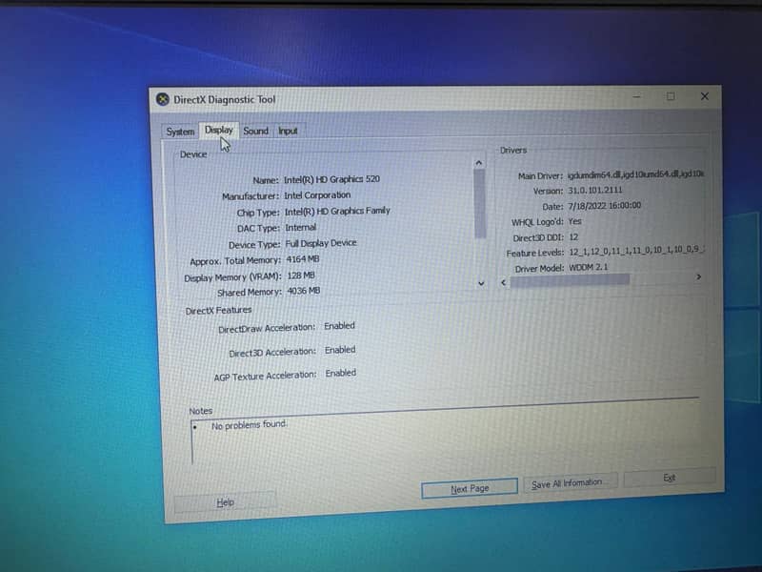Click the WHQL Logo'd value Yes

click(x=575, y=221)
